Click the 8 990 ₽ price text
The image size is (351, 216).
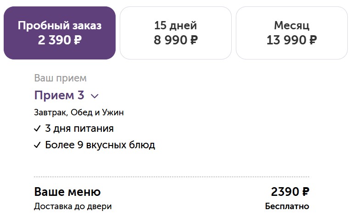point(175,40)
